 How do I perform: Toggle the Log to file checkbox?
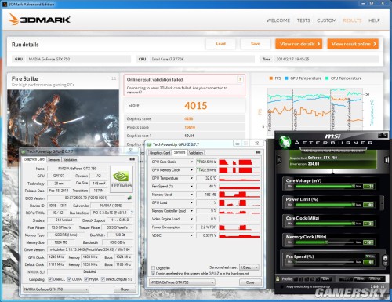point(153,268)
